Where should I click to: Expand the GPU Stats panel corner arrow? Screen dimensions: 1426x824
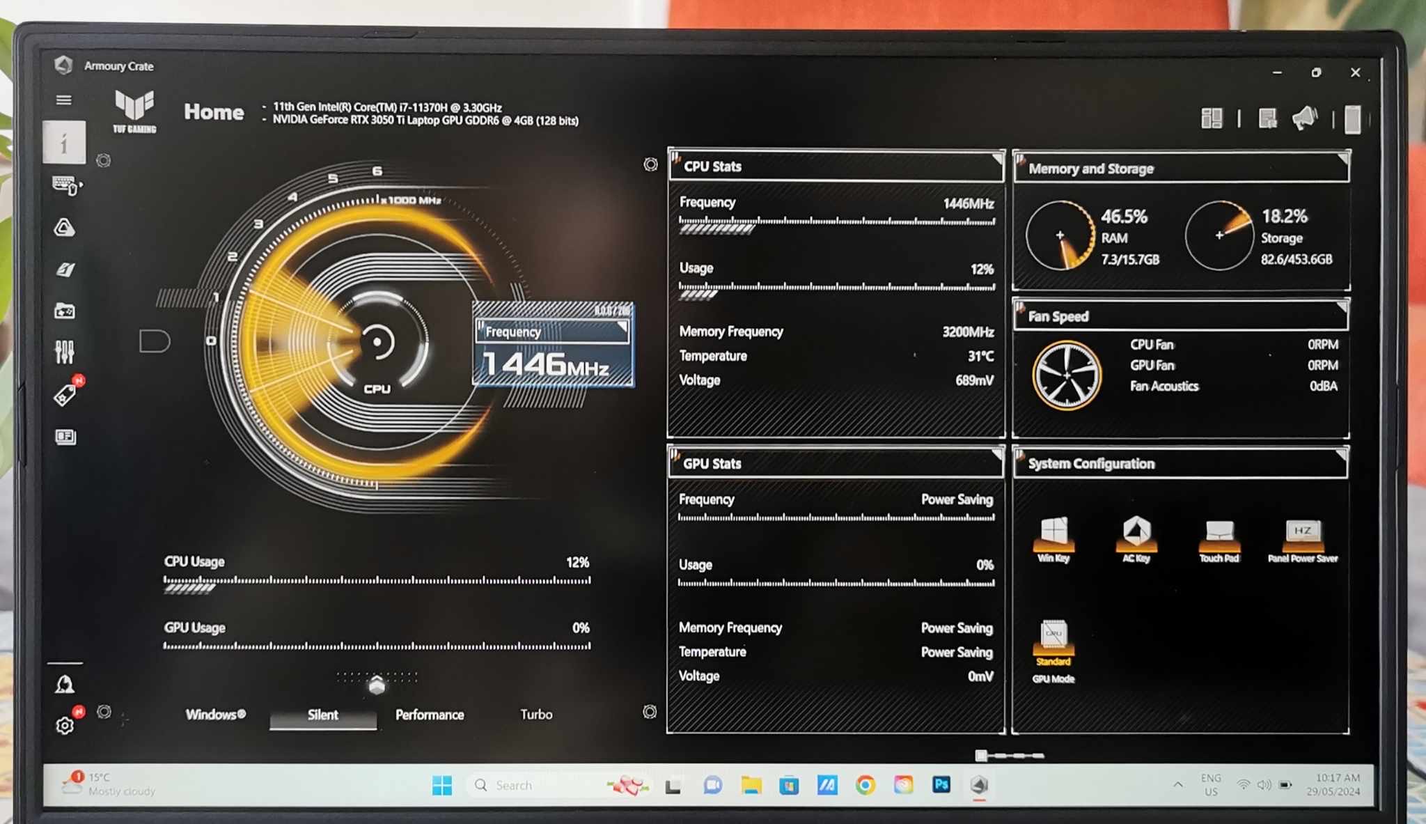click(997, 454)
